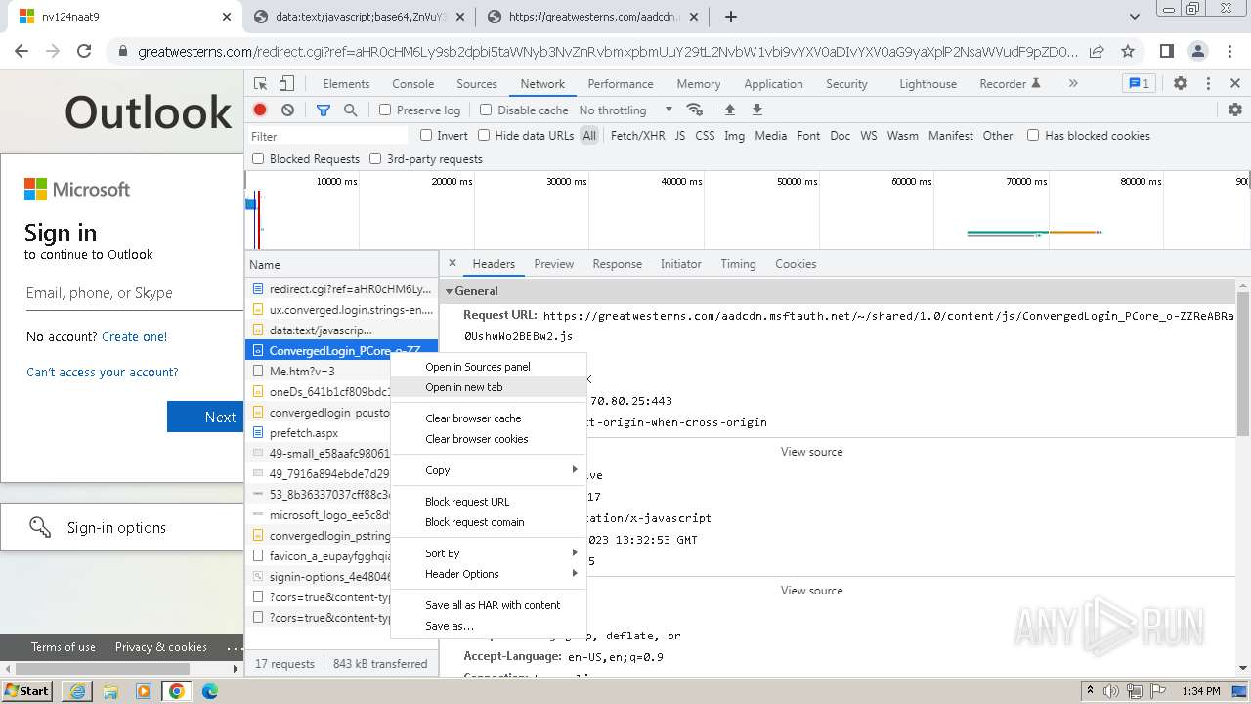Open Internet Explorer from the taskbar
This screenshot has height=704, width=1251.
[78, 691]
